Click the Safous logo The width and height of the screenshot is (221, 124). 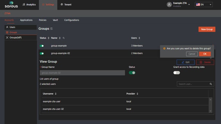click(11, 4)
